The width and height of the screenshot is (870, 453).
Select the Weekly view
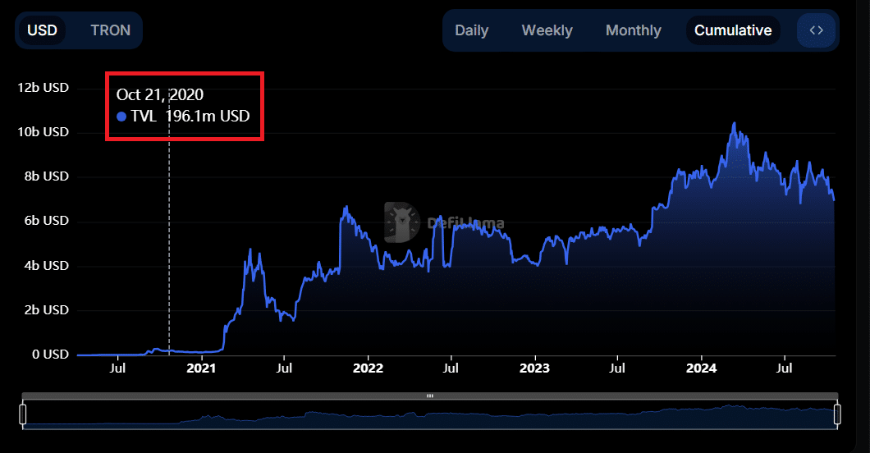(547, 30)
